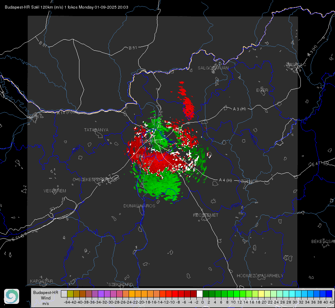Click the Budapest-HR Wind m/s legend title
335x308 pixels.
pos(46,298)
